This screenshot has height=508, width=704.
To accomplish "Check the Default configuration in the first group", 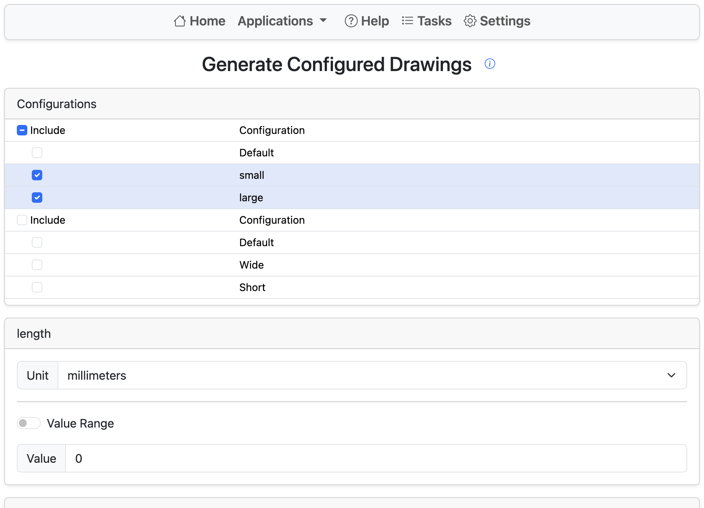I will (37, 153).
